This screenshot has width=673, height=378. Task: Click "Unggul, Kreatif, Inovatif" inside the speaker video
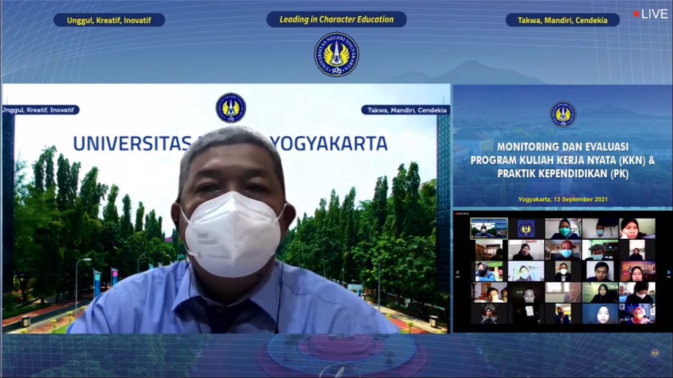(x=38, y=110)
